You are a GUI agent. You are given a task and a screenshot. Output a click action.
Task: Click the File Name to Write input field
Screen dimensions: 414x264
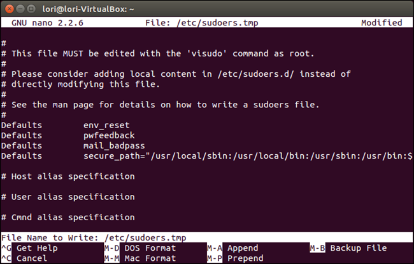click(x=207, y=238)
